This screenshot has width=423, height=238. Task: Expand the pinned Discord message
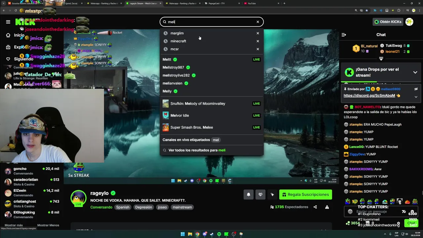(x=416, y=97)
